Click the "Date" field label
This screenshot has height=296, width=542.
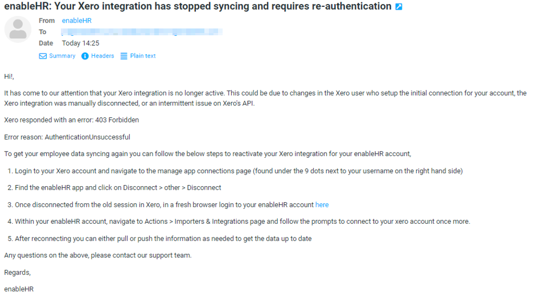click(46, 43)
